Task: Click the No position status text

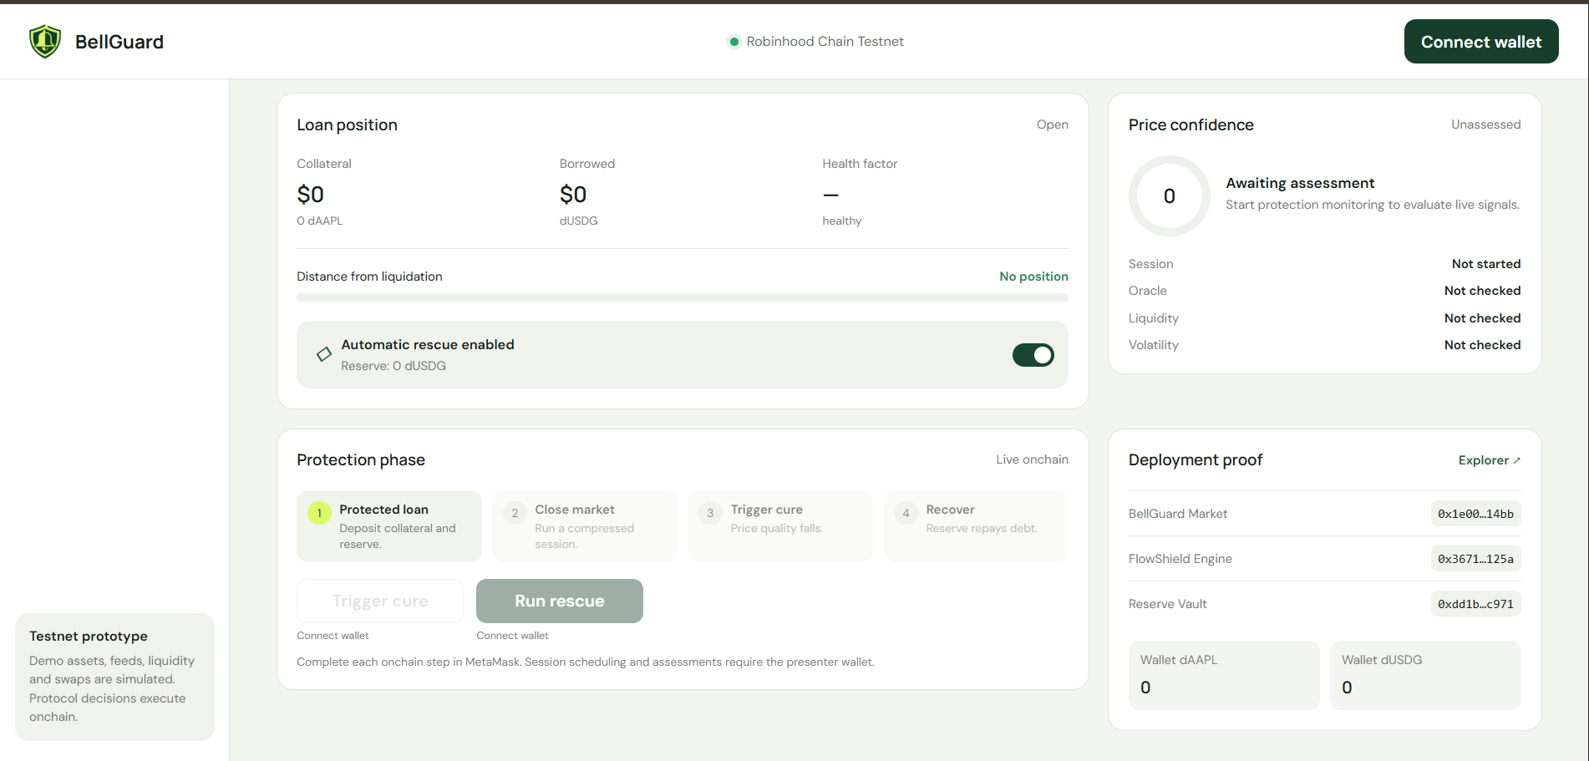Action: click(1033, 276)
